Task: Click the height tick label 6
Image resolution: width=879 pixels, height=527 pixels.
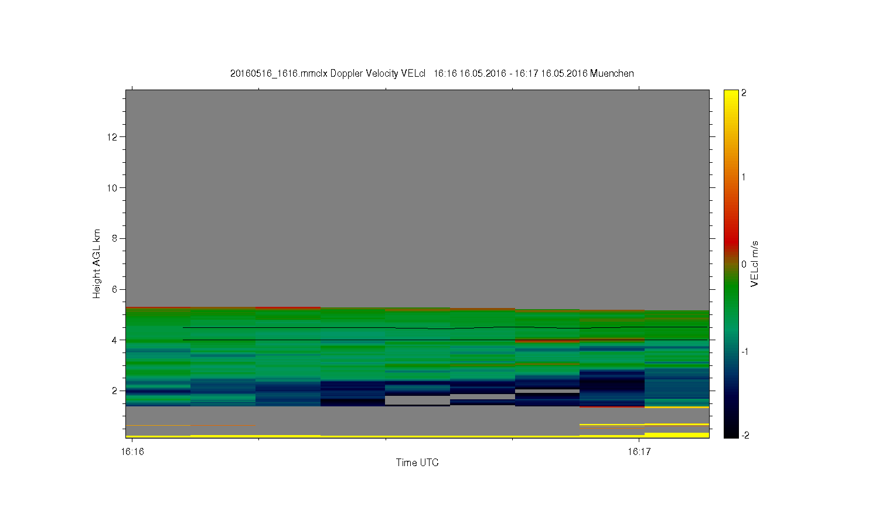Action: 115,289
